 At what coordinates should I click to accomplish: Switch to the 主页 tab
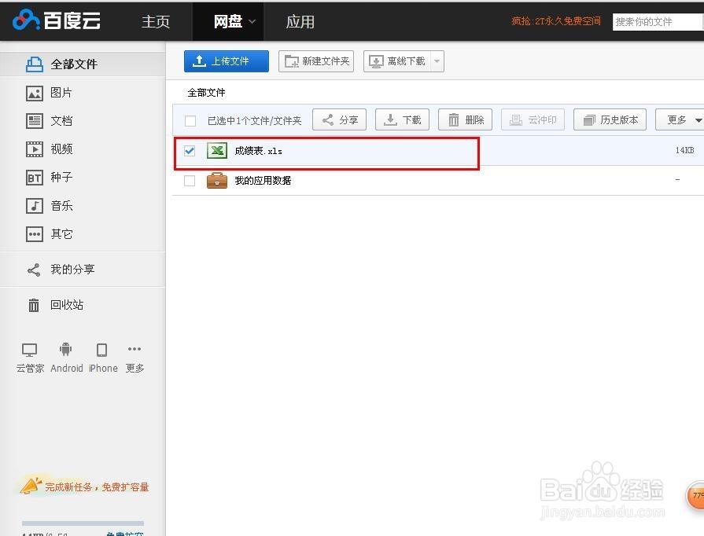tap(155, 21)
